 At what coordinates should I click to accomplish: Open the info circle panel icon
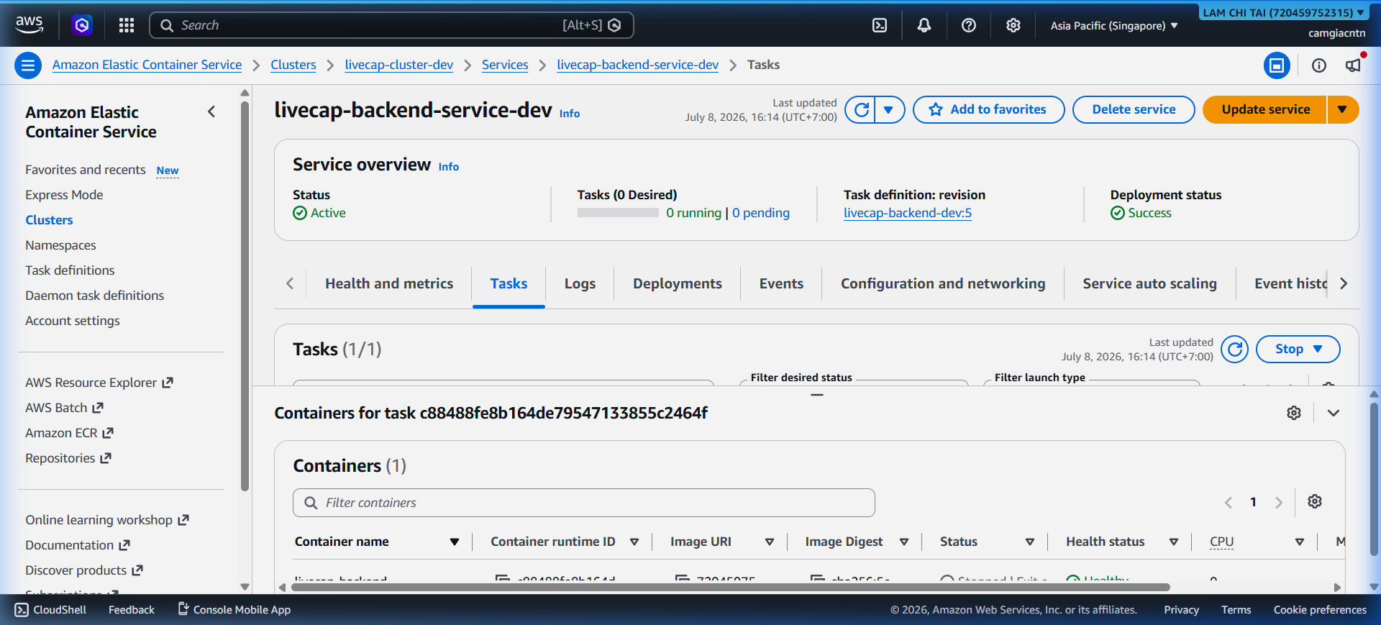point(1319,65)
